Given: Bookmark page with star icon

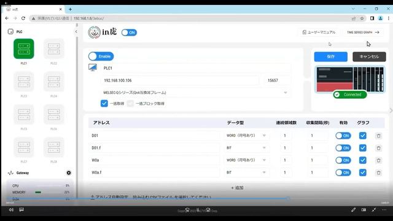Looking at the screenshot, I should [362, 18].
